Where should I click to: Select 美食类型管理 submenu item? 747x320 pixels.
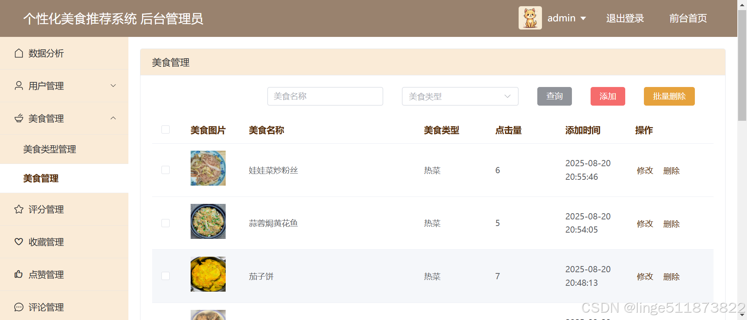click(x=64, y=149)
